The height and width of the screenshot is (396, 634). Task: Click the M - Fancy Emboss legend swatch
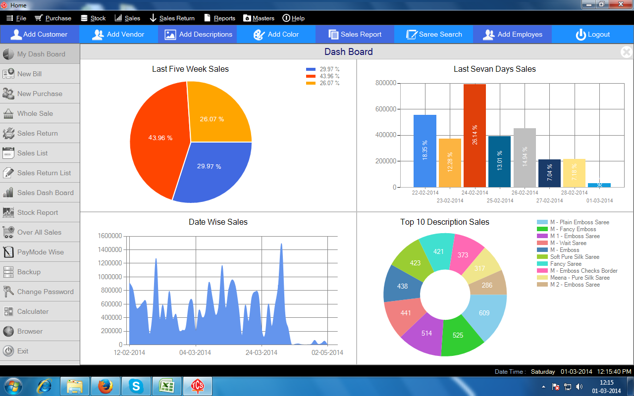(x=542, y=229)
